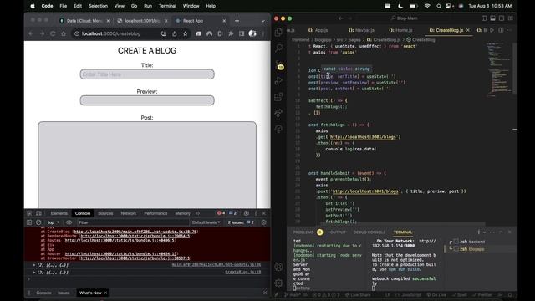
Task: Open localhost:3001/blogs URL in axios.get line
Action: click(x=363, y=137)
